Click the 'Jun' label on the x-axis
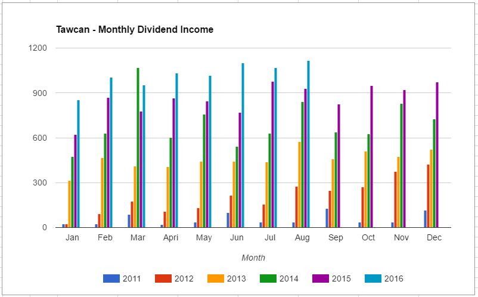 pyautogui.click(x=237, y=237)
